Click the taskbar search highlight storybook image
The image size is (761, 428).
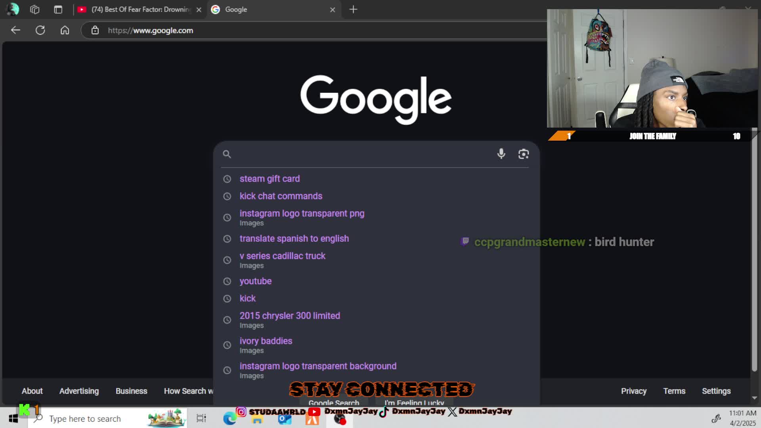(x=166, y=418)
